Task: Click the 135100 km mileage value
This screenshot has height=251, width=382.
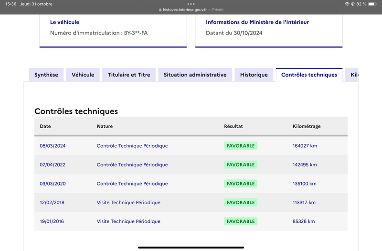Action: (x=305, y=184)
